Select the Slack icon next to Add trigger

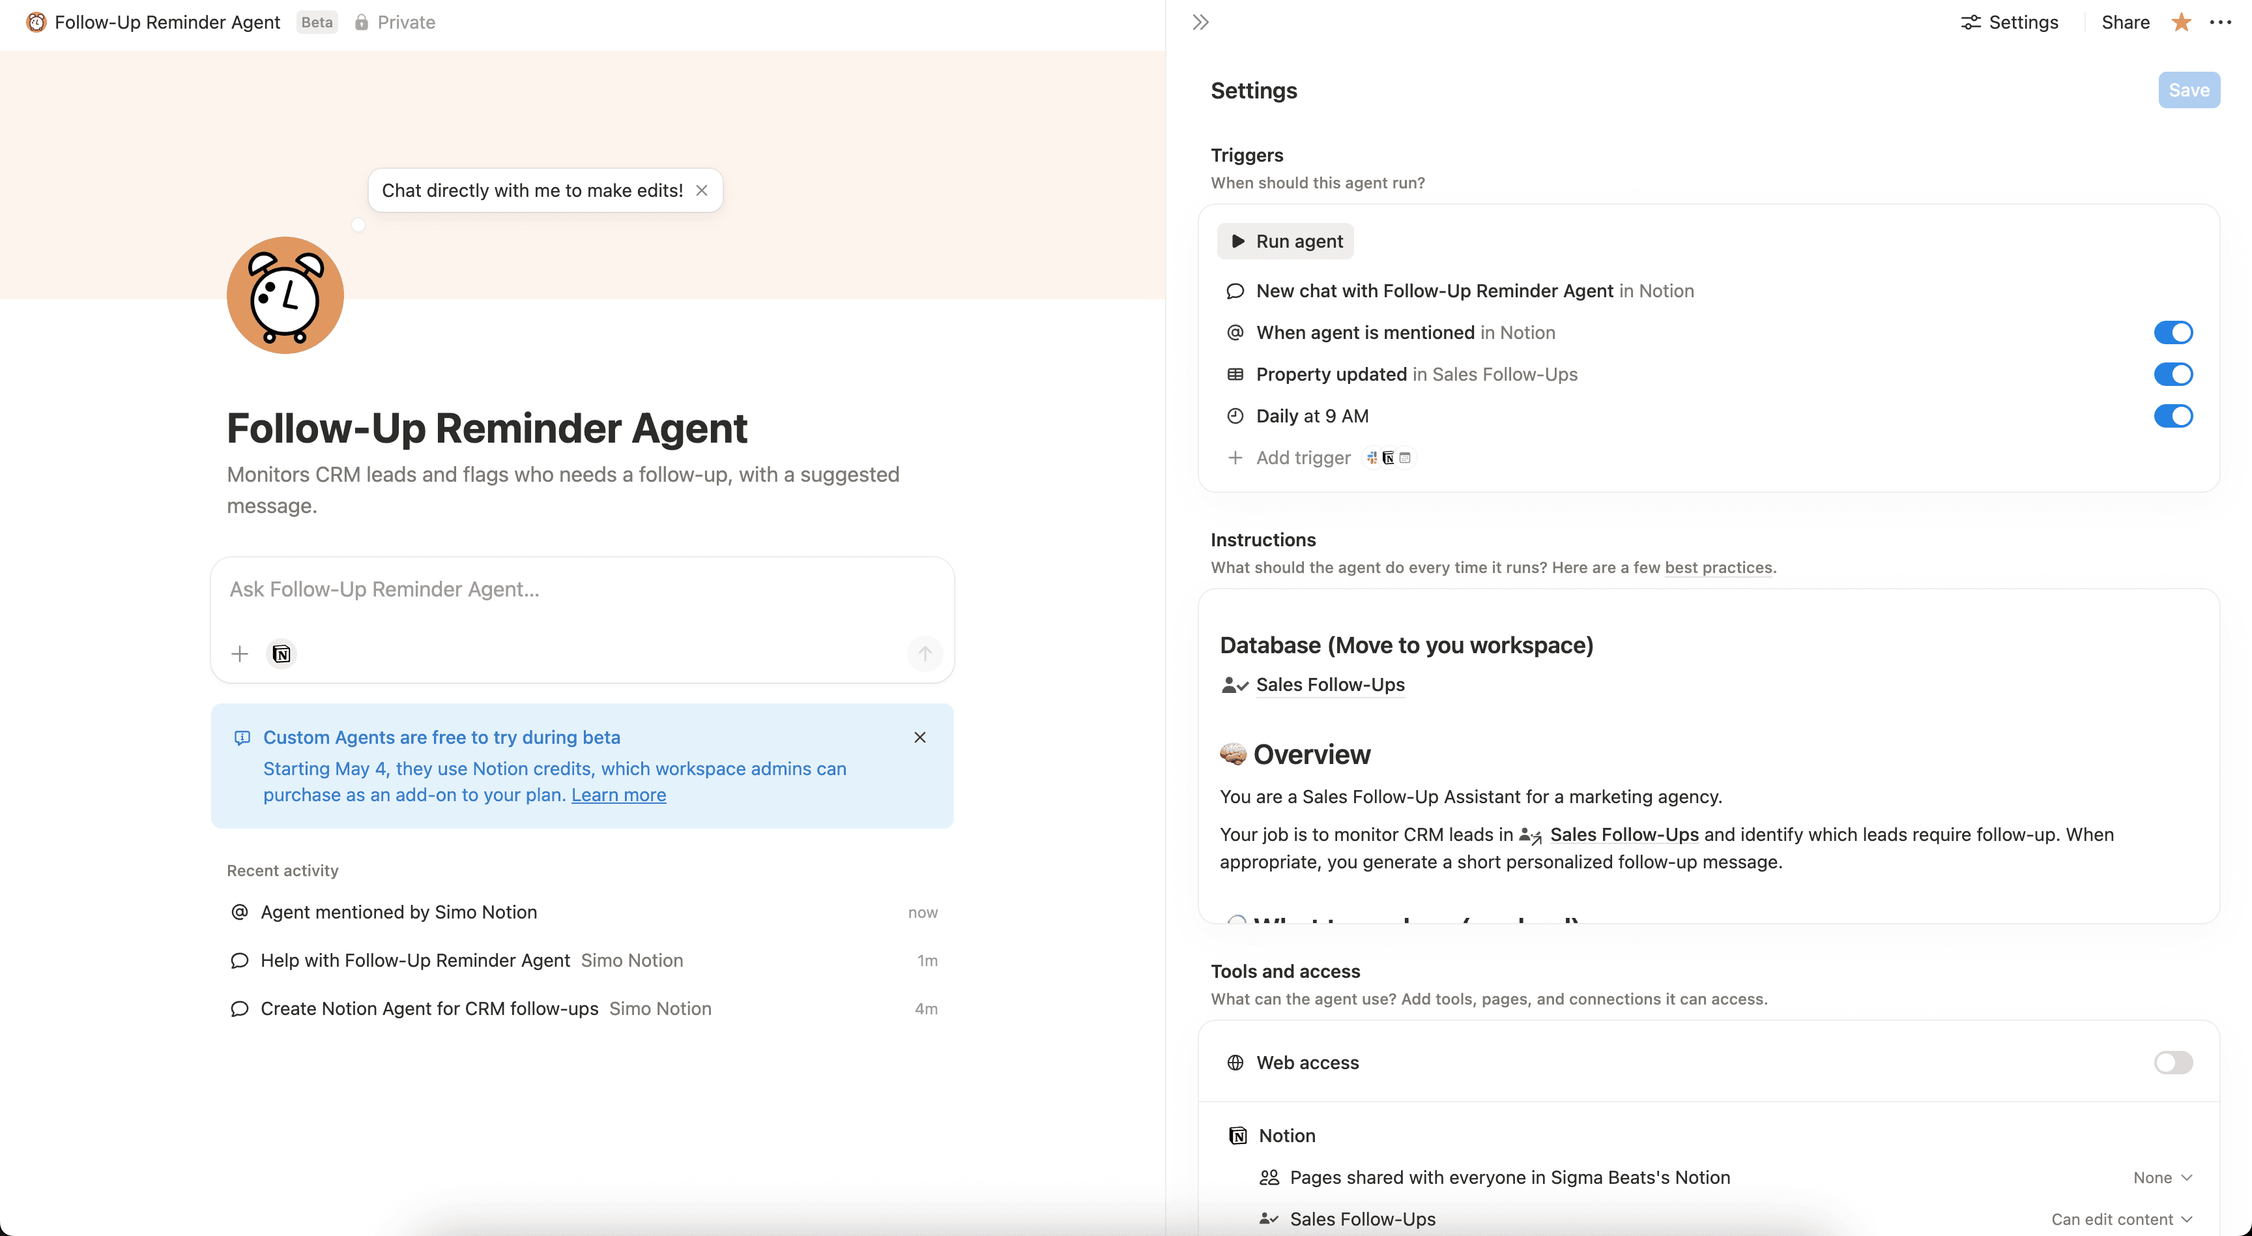(x=1372, y=458)
